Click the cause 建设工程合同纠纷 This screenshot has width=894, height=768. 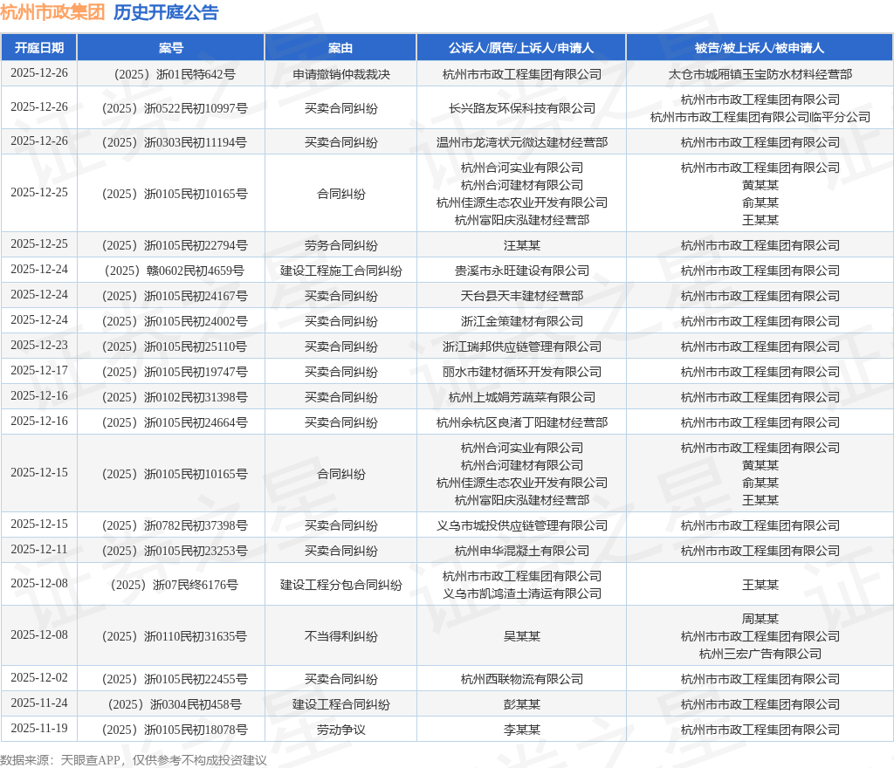[x=341, y=704]
